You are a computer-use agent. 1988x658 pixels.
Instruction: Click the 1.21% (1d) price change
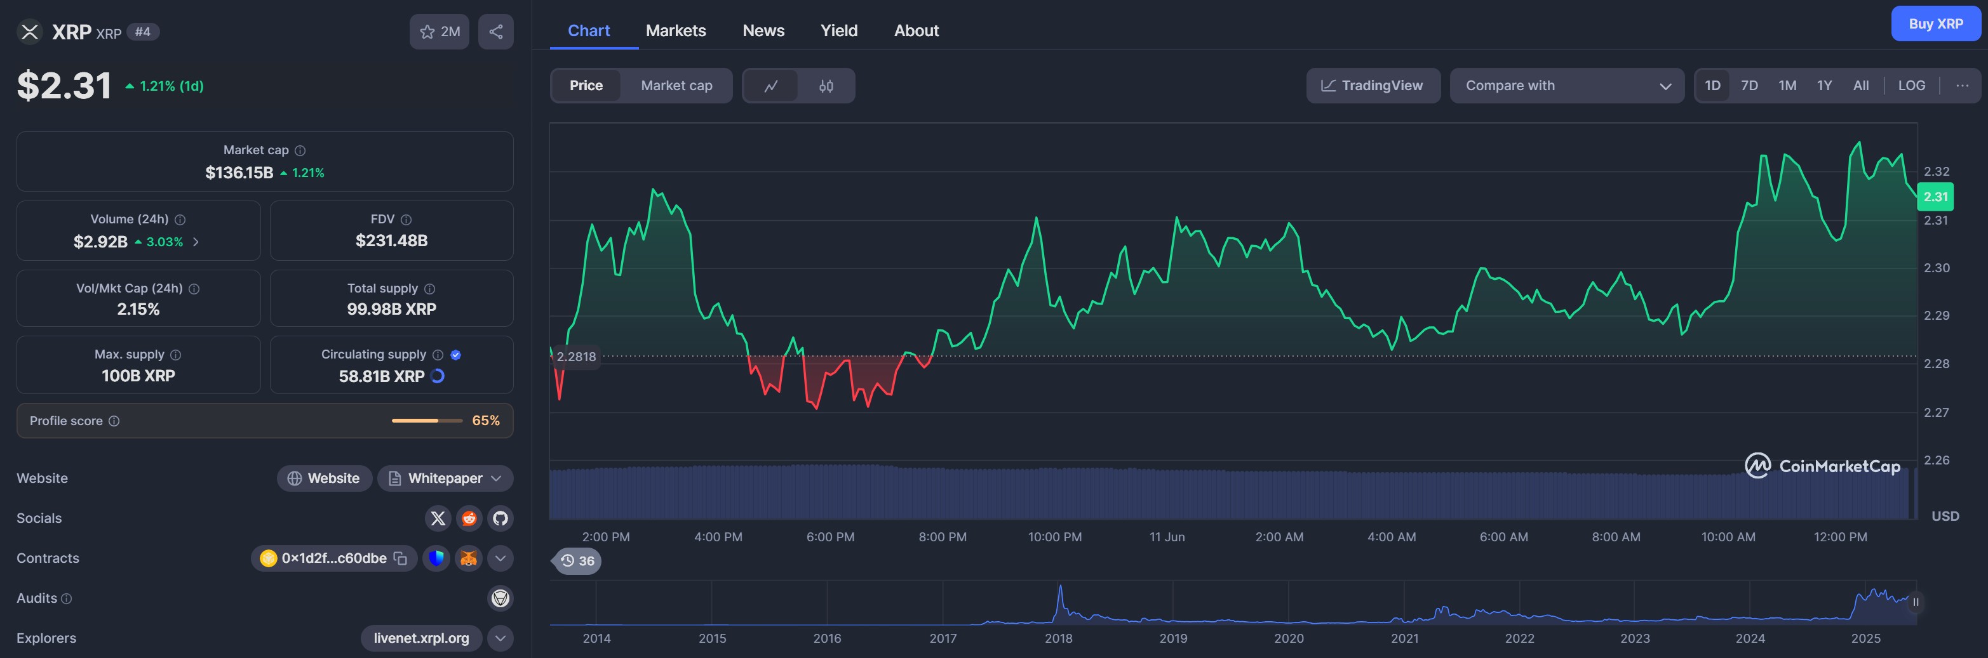tap(165, 86)
